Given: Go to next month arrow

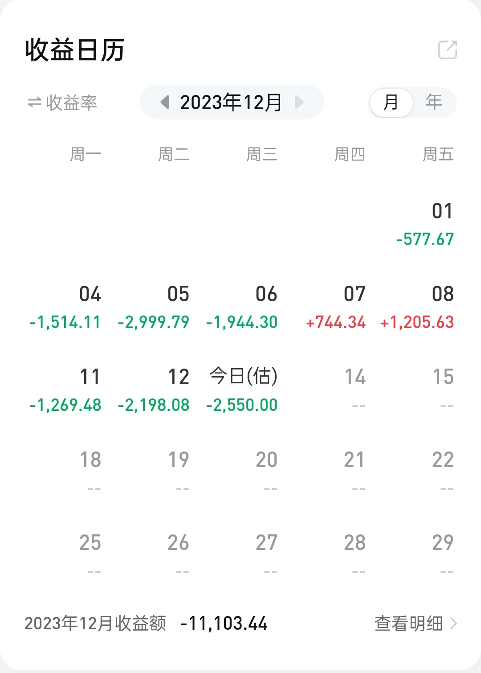Looking at the screenshot, I should 299,103.
